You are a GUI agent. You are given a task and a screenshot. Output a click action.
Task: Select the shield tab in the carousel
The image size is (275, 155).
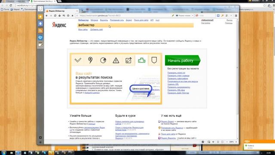pos(154,60)
